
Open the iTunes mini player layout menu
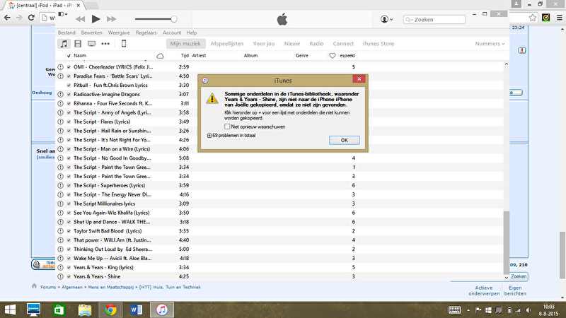pyautogui.click(x=63, y=14)
